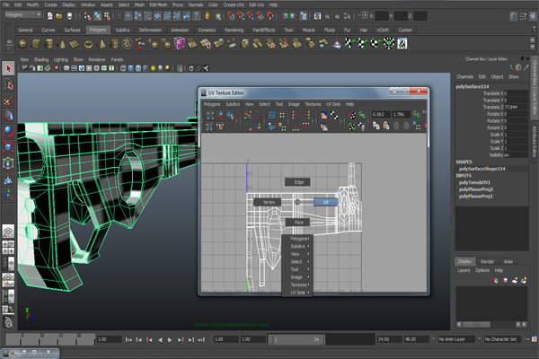Pick the Rotate tool sphere icon
Screen dimensions: 539x359
tap(8, 132)
